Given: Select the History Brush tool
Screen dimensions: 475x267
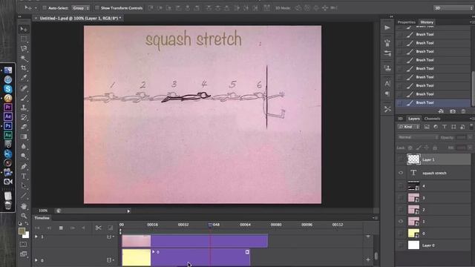Looking at the screenshot, I should [x=24, y=117].
